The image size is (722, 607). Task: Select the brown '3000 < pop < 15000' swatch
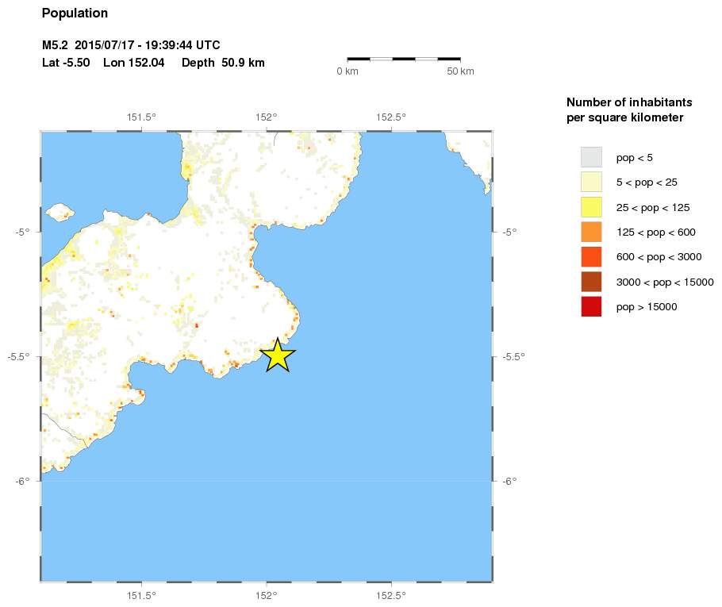(591, 282)
